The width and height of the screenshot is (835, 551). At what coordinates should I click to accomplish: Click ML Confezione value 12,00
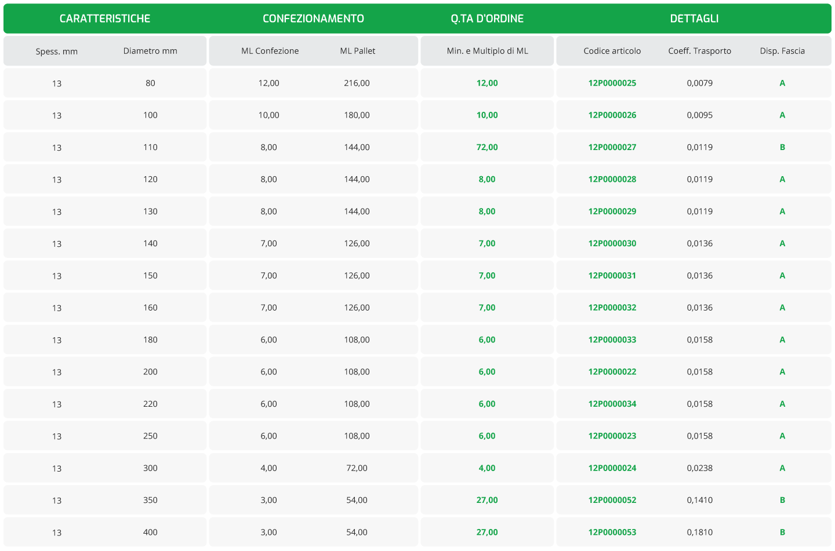269,83
